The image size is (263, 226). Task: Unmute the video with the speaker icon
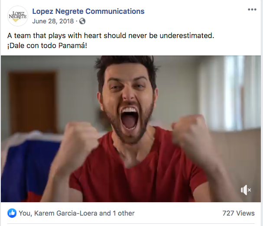click(x=246, y=190)
